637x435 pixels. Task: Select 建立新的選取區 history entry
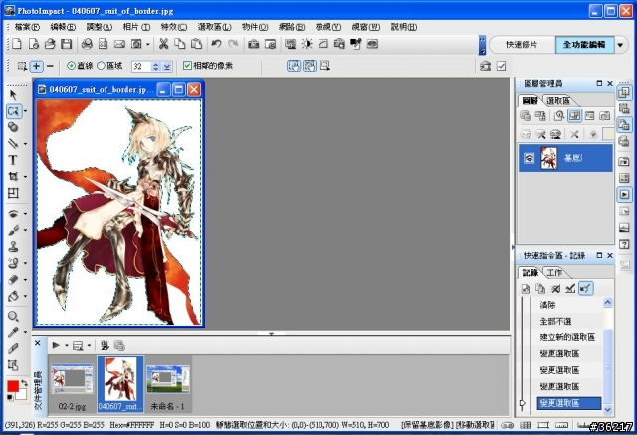[567, 337]
